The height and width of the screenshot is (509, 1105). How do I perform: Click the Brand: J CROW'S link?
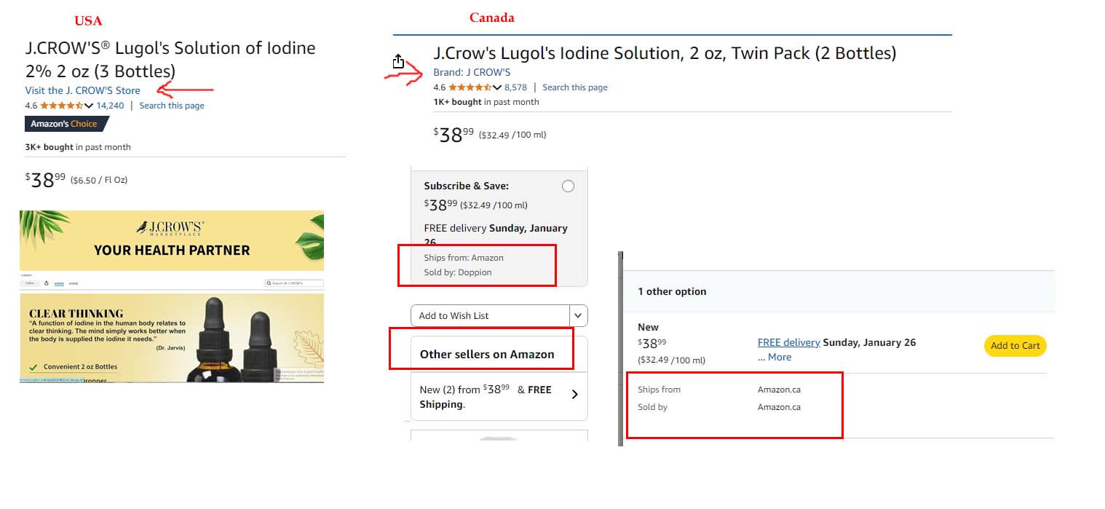pyautogui.click(x=472, y=72)
